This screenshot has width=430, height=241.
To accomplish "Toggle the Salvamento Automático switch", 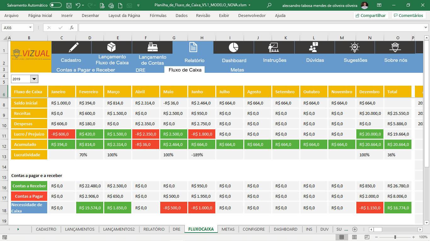I will [56, 5].
